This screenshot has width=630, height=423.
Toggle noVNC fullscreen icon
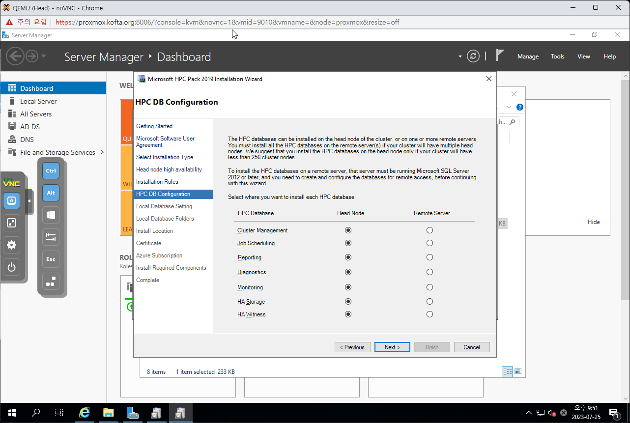(x=12, y=223)
